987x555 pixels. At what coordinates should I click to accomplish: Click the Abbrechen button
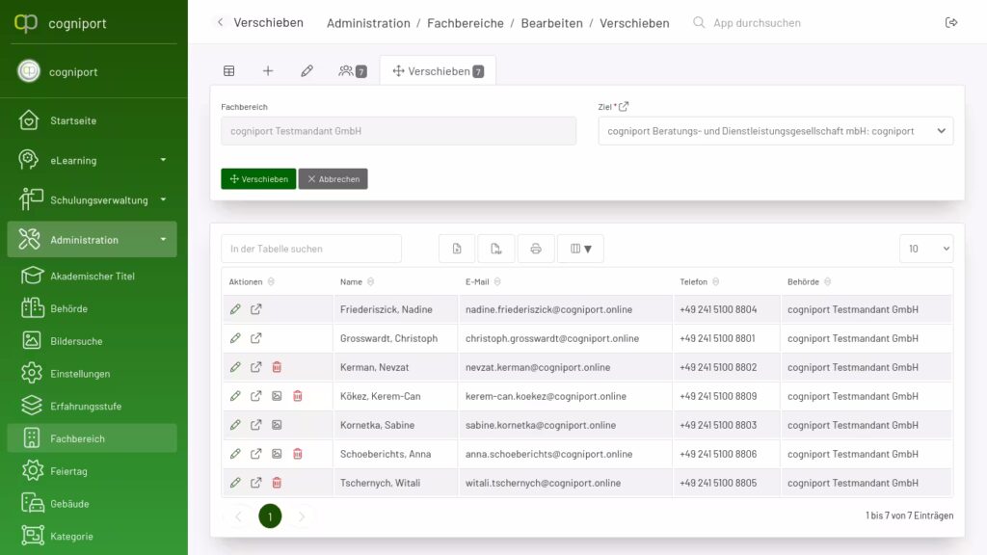[333, 179]
